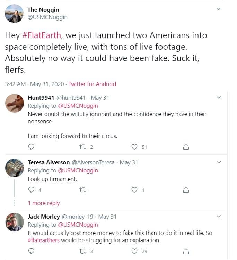Viewport: 237px width, 260px height.
Task: Like Teresa Alverson's firmament reply
Action: click(135, 190)
